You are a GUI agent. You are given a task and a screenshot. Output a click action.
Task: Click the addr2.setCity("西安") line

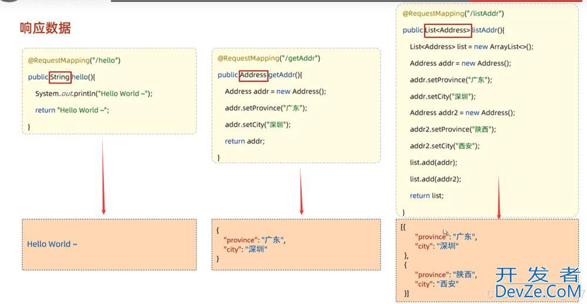pyautogui.click(x=445, y=146)
